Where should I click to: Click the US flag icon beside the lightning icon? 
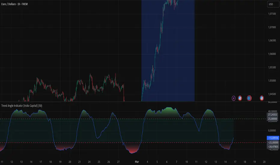coord(240,98)
